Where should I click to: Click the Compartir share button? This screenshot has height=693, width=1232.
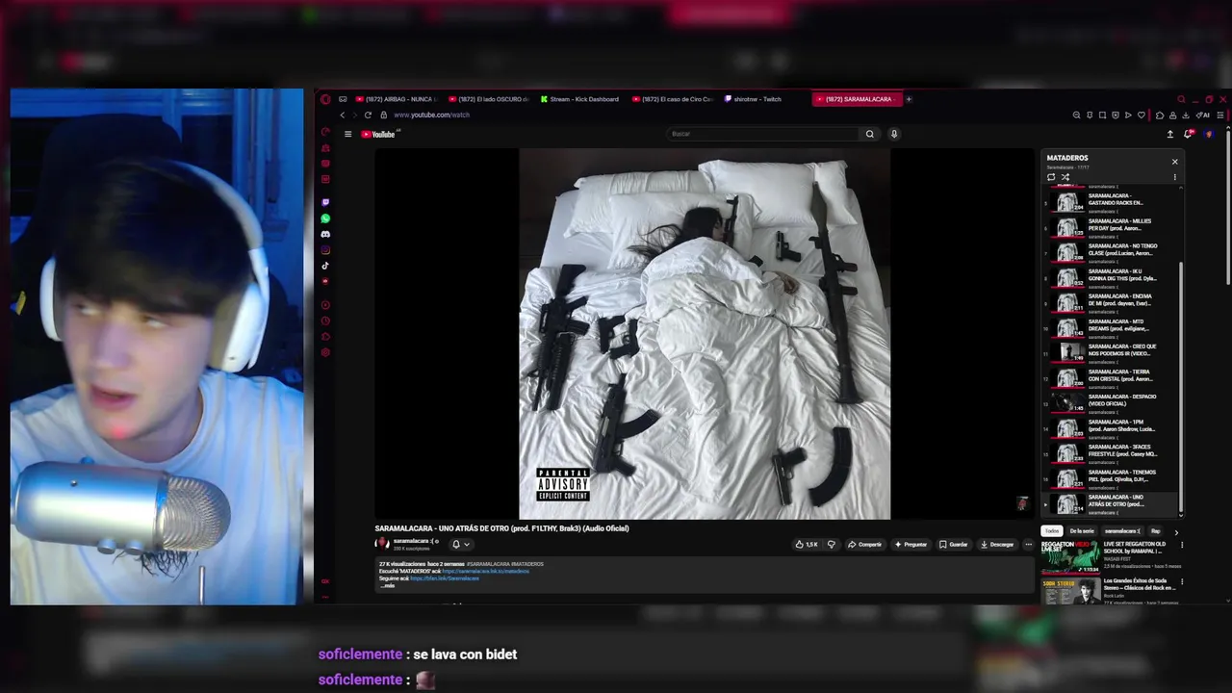click(864, 544)
